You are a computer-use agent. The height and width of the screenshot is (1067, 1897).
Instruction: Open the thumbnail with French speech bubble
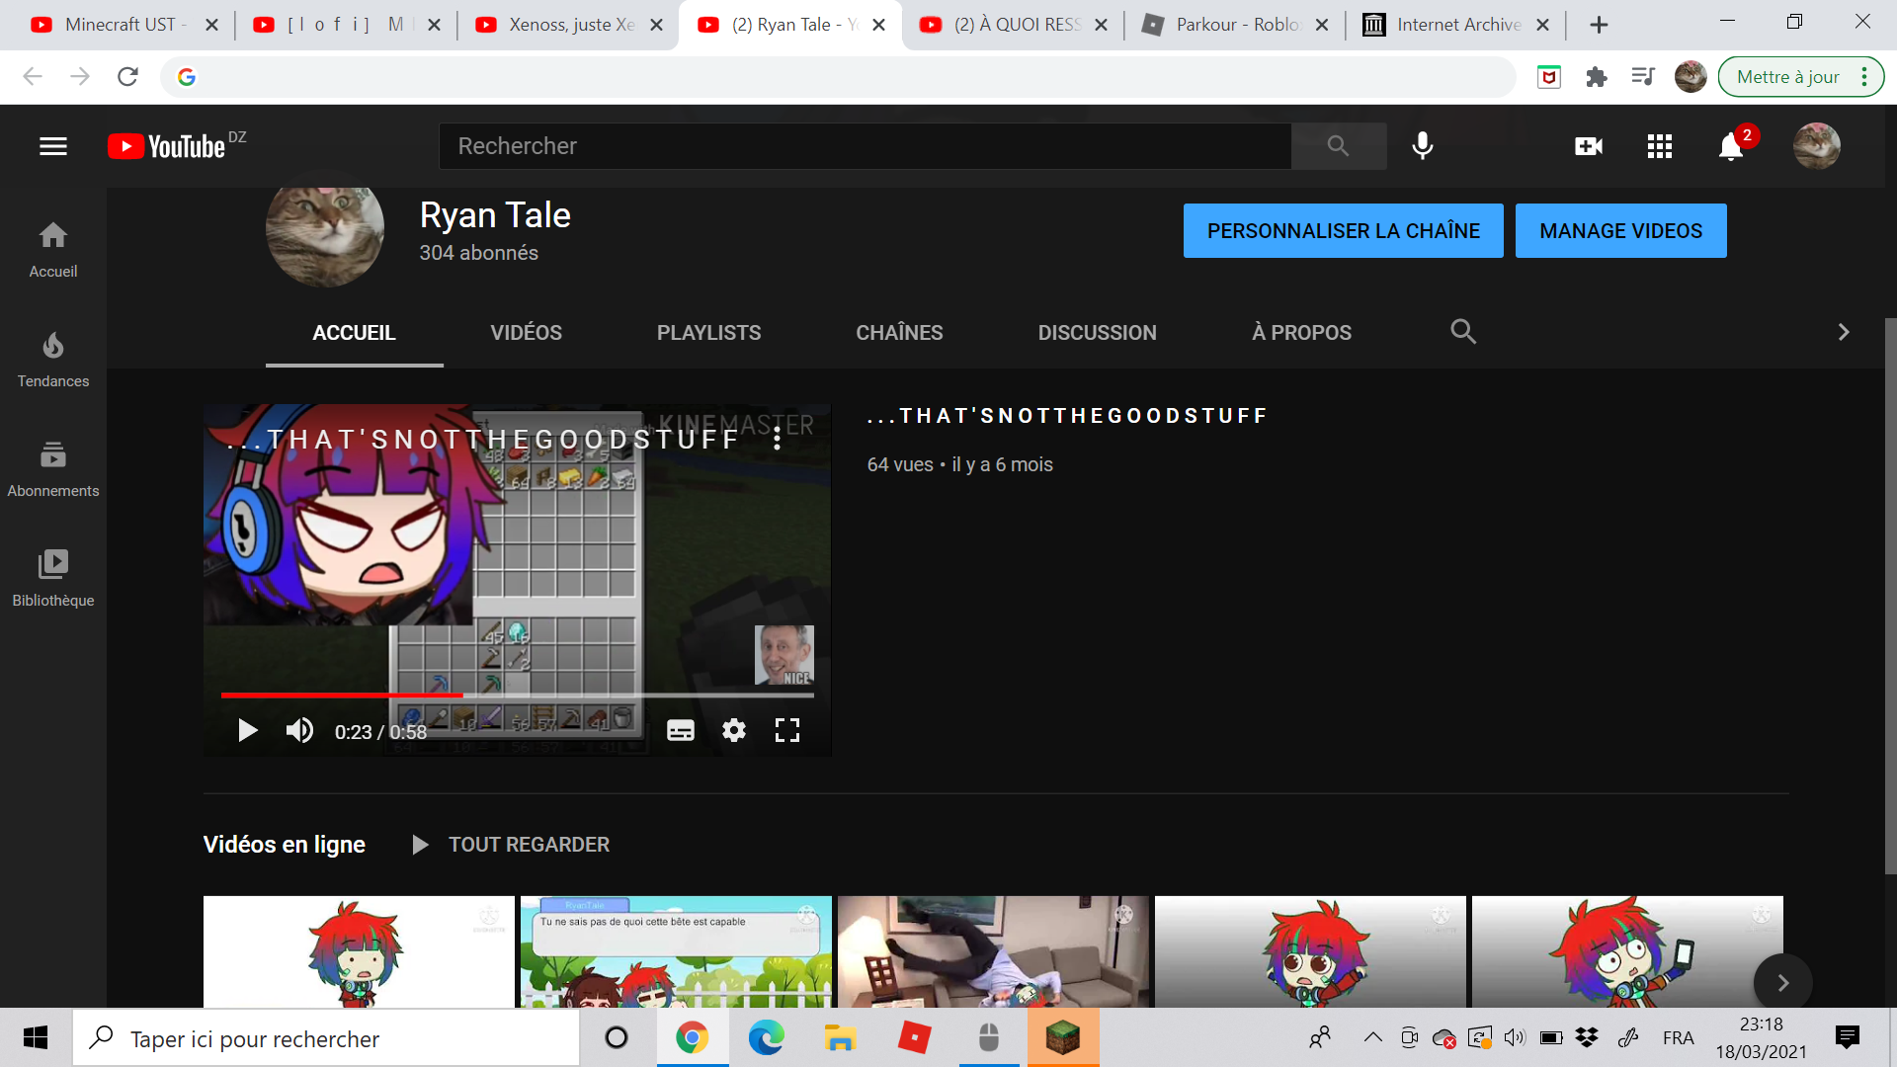point(676,951)
